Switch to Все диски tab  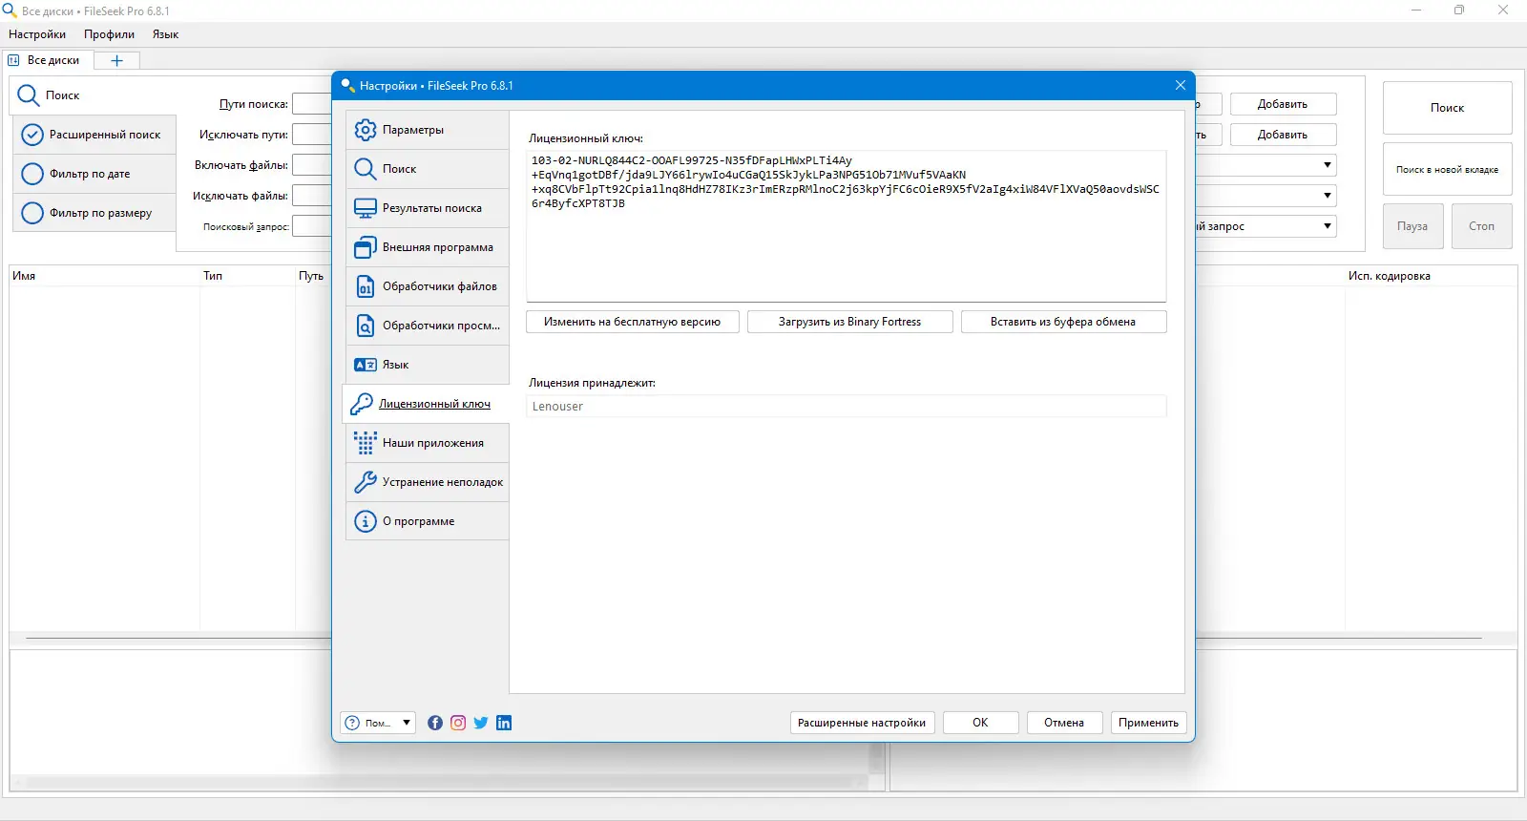click(x=46, y=60)
